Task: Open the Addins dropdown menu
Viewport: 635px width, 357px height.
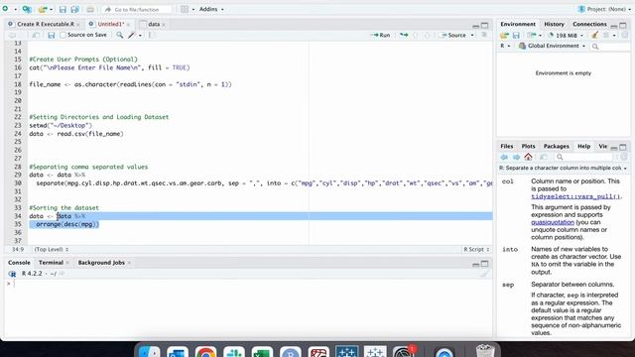Action: [211, 9]
